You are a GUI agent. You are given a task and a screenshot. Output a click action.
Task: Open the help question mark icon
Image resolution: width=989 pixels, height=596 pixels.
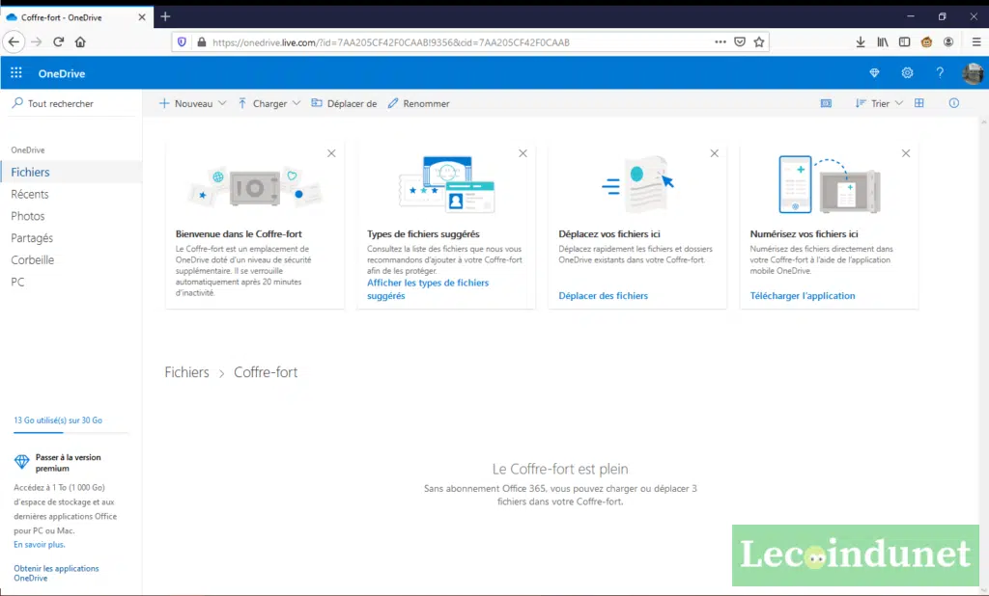tap(940, 73)
